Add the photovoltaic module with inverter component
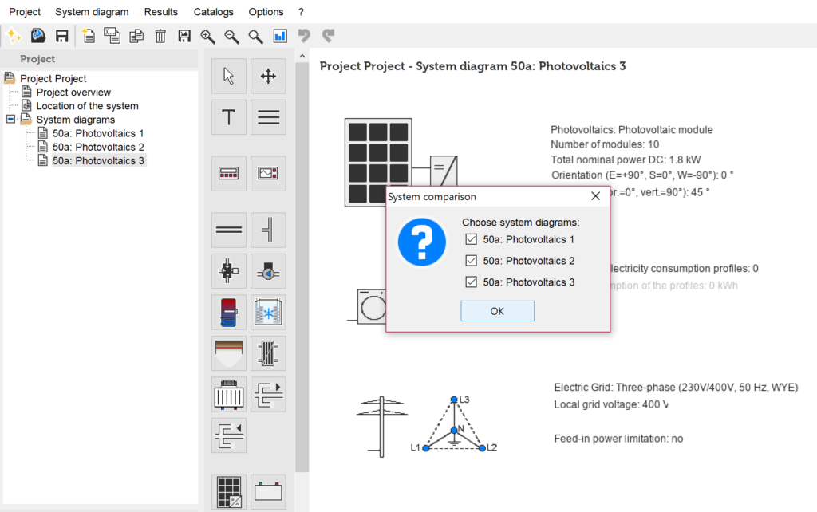Screen dimensions: 817x512 pos(229,491)
